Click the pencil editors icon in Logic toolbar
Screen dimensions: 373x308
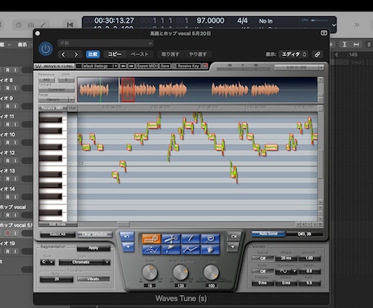(x=43, y=25)
